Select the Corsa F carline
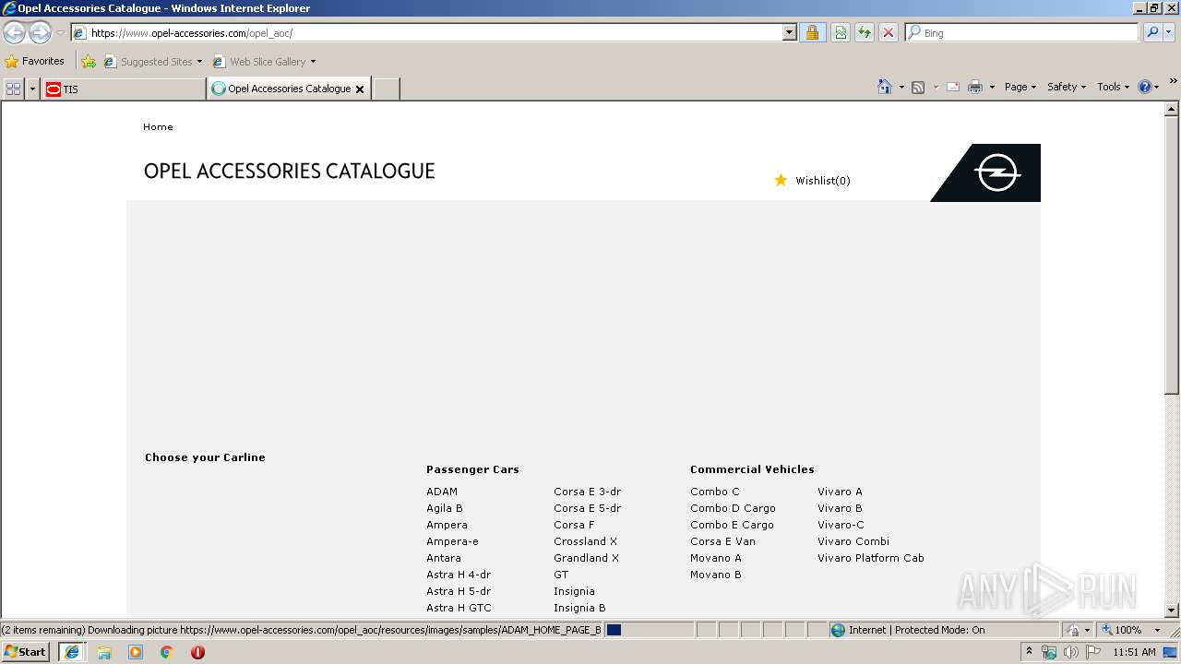Image resolution: width=1181 pixels, height=664 pixels. pos(574,525)
